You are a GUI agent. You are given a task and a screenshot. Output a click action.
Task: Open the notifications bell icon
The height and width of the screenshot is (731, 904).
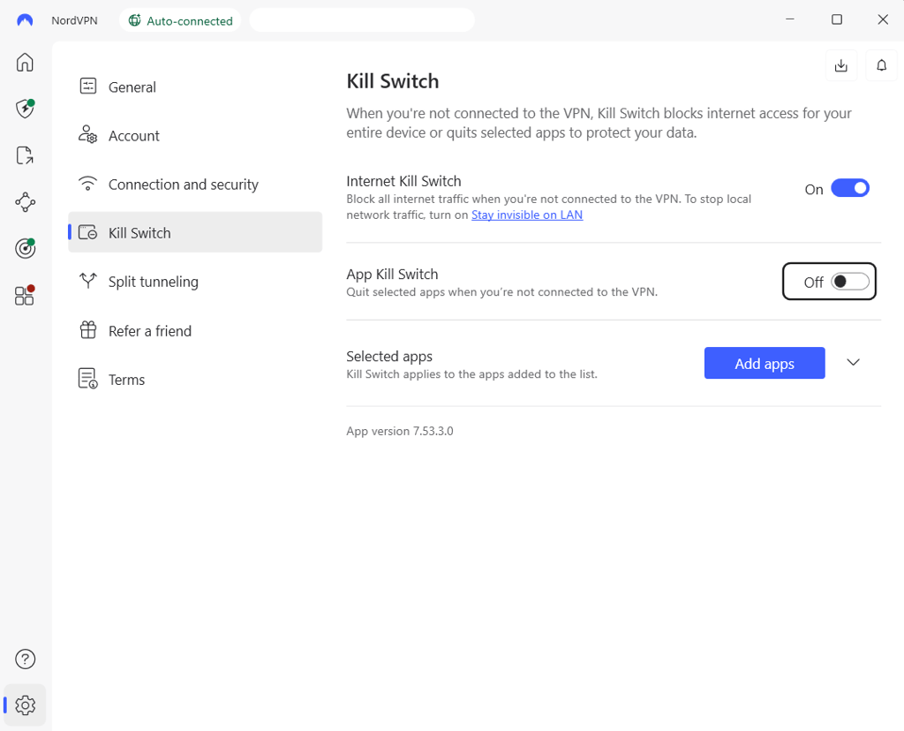point(882,65)
